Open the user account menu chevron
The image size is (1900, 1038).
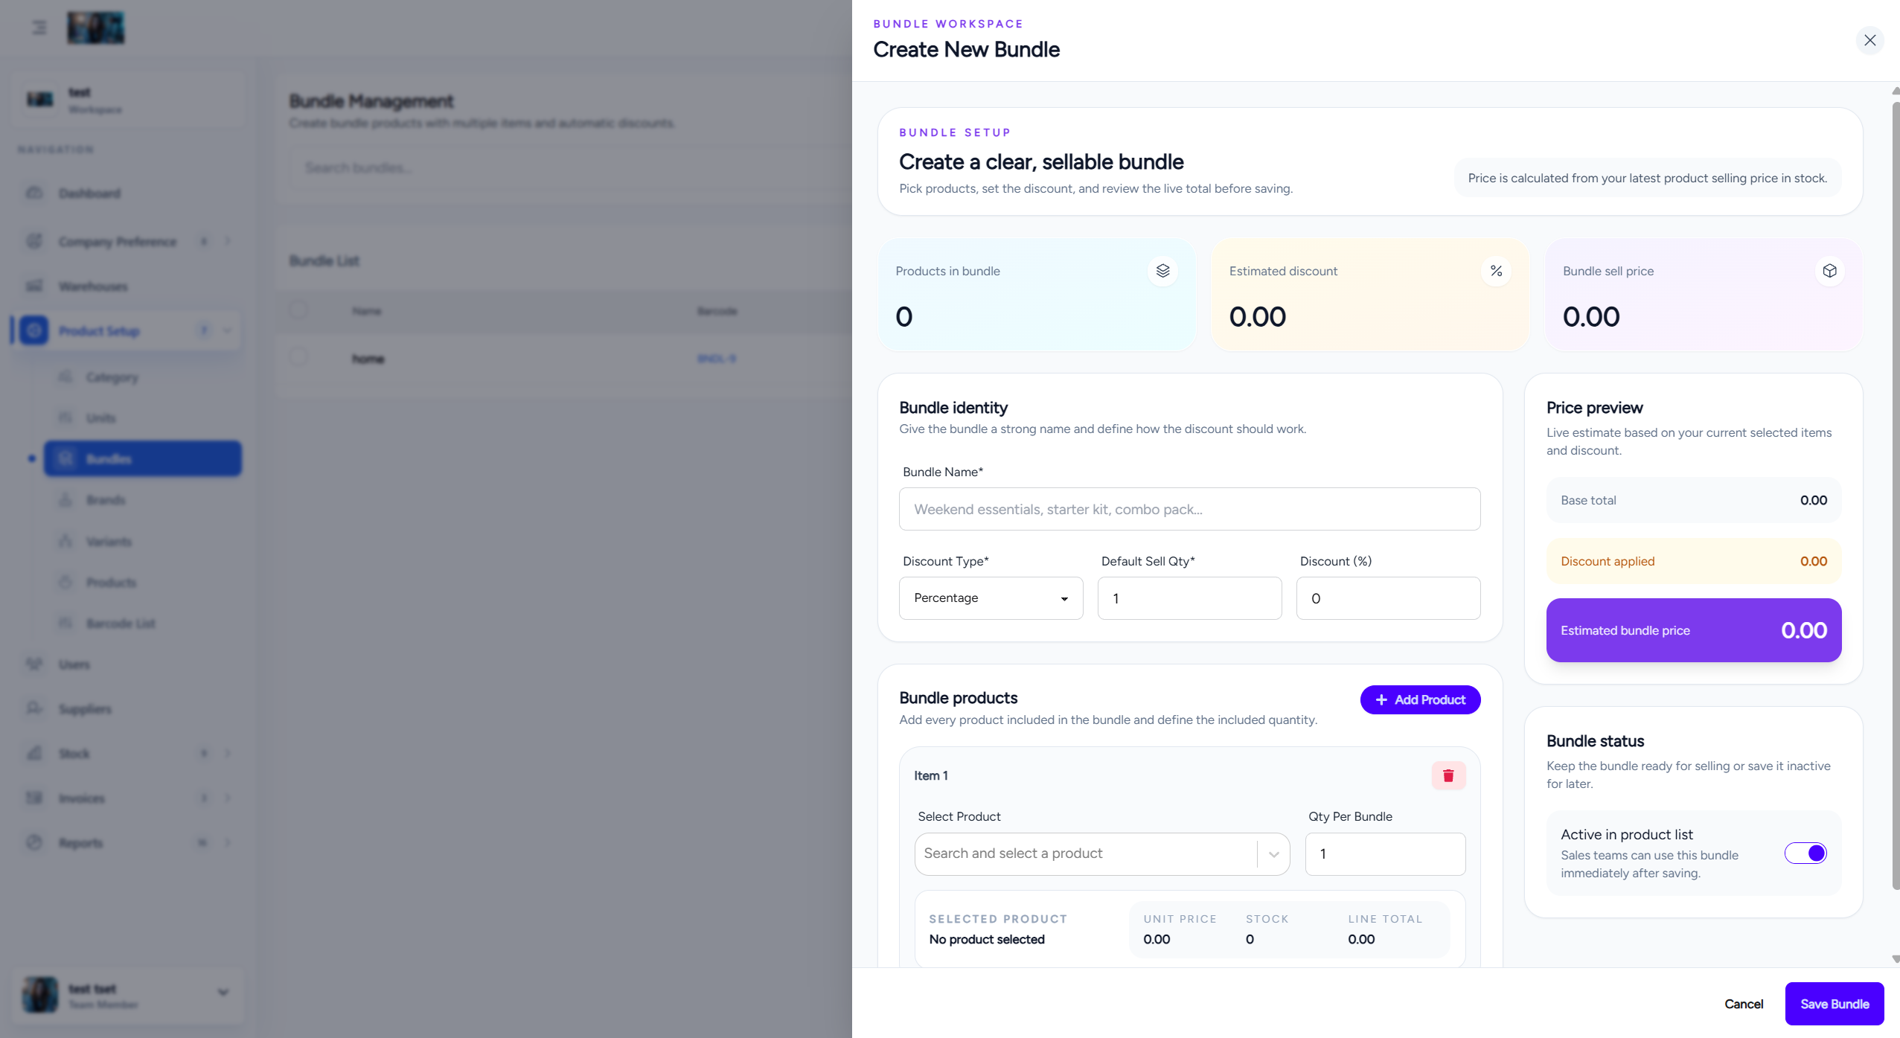point(223,992)
